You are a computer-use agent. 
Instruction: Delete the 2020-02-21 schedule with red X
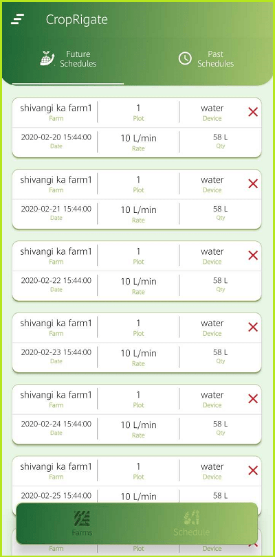[253, 184]
